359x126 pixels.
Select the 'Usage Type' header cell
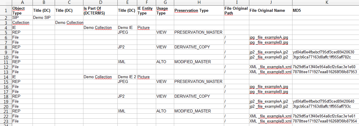(x=162, y=11)
